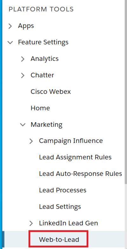Expand the Analytics chevron
Screen dimensions: 127x249
click(23, 59)
